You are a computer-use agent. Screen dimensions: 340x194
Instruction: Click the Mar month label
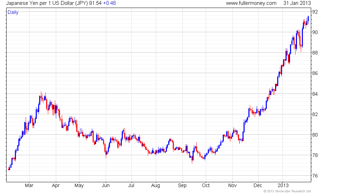click(x=29, y=186)
